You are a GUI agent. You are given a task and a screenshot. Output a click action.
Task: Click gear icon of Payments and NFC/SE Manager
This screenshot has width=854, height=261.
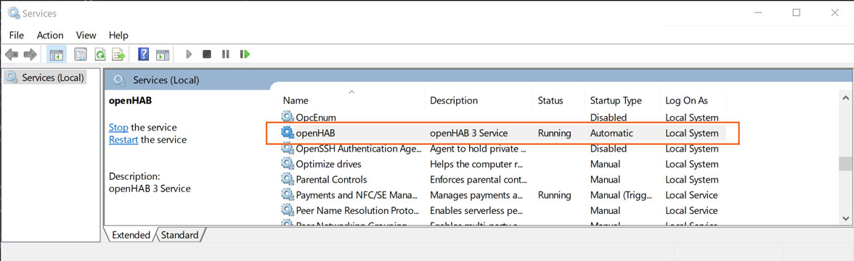click(x=287, y=194)
